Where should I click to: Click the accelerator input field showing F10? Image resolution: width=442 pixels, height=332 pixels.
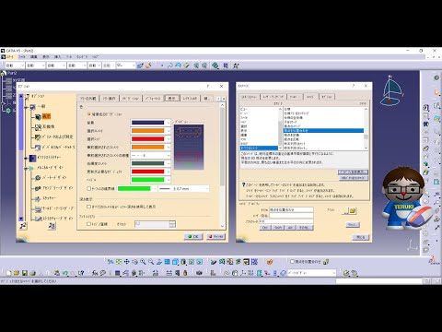coord(285,221)
